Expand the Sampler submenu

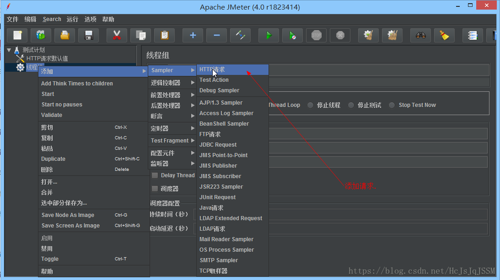pyautogui.click(x=172, y=70)
